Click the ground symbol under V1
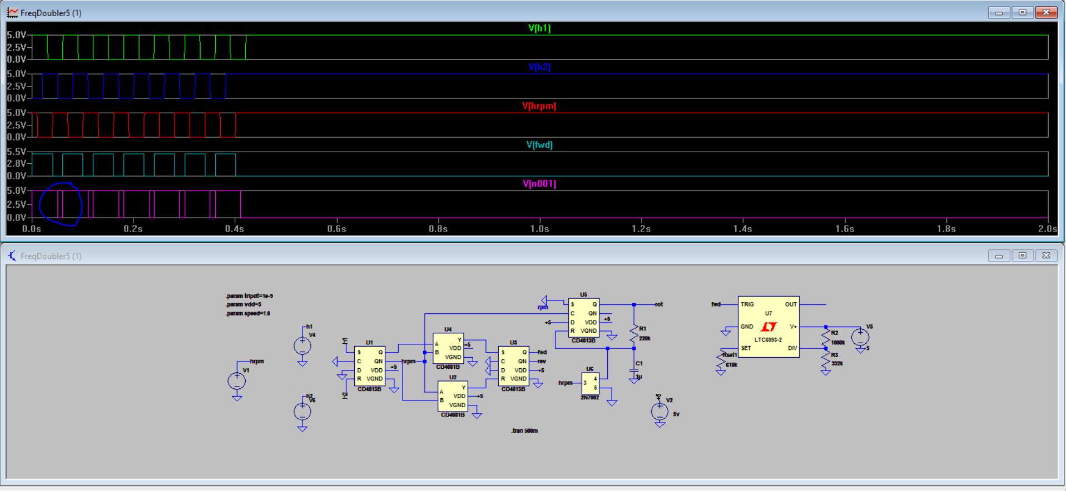The image size is (1066, 491). tap(237, 398)
